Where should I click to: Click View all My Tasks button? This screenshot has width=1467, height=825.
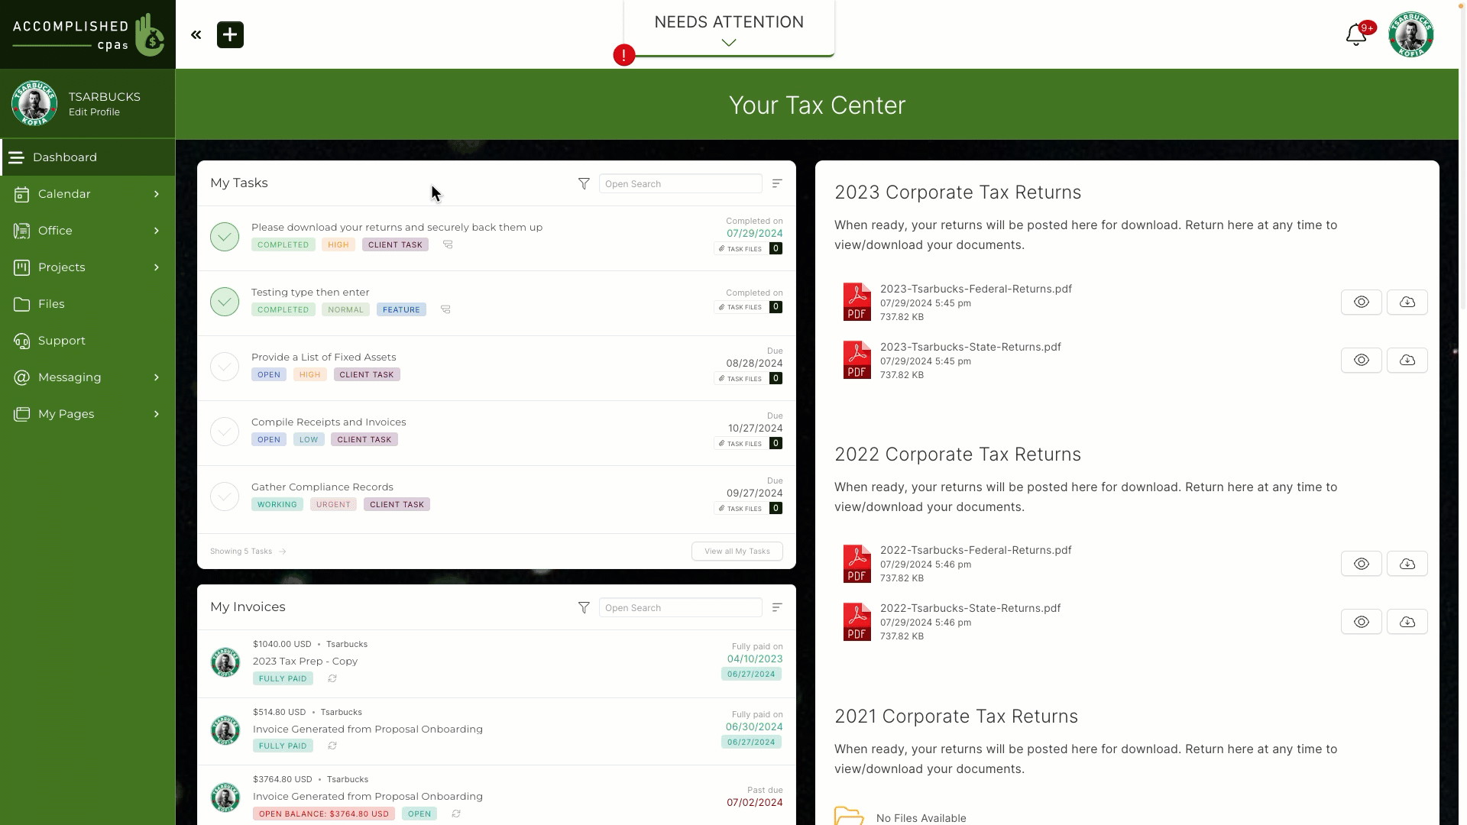pyautogui.click(x=737, y=551)
